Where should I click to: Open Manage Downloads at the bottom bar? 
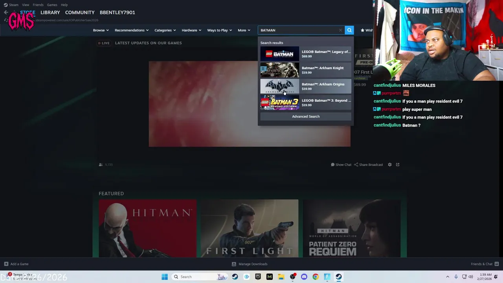[250, 264]
